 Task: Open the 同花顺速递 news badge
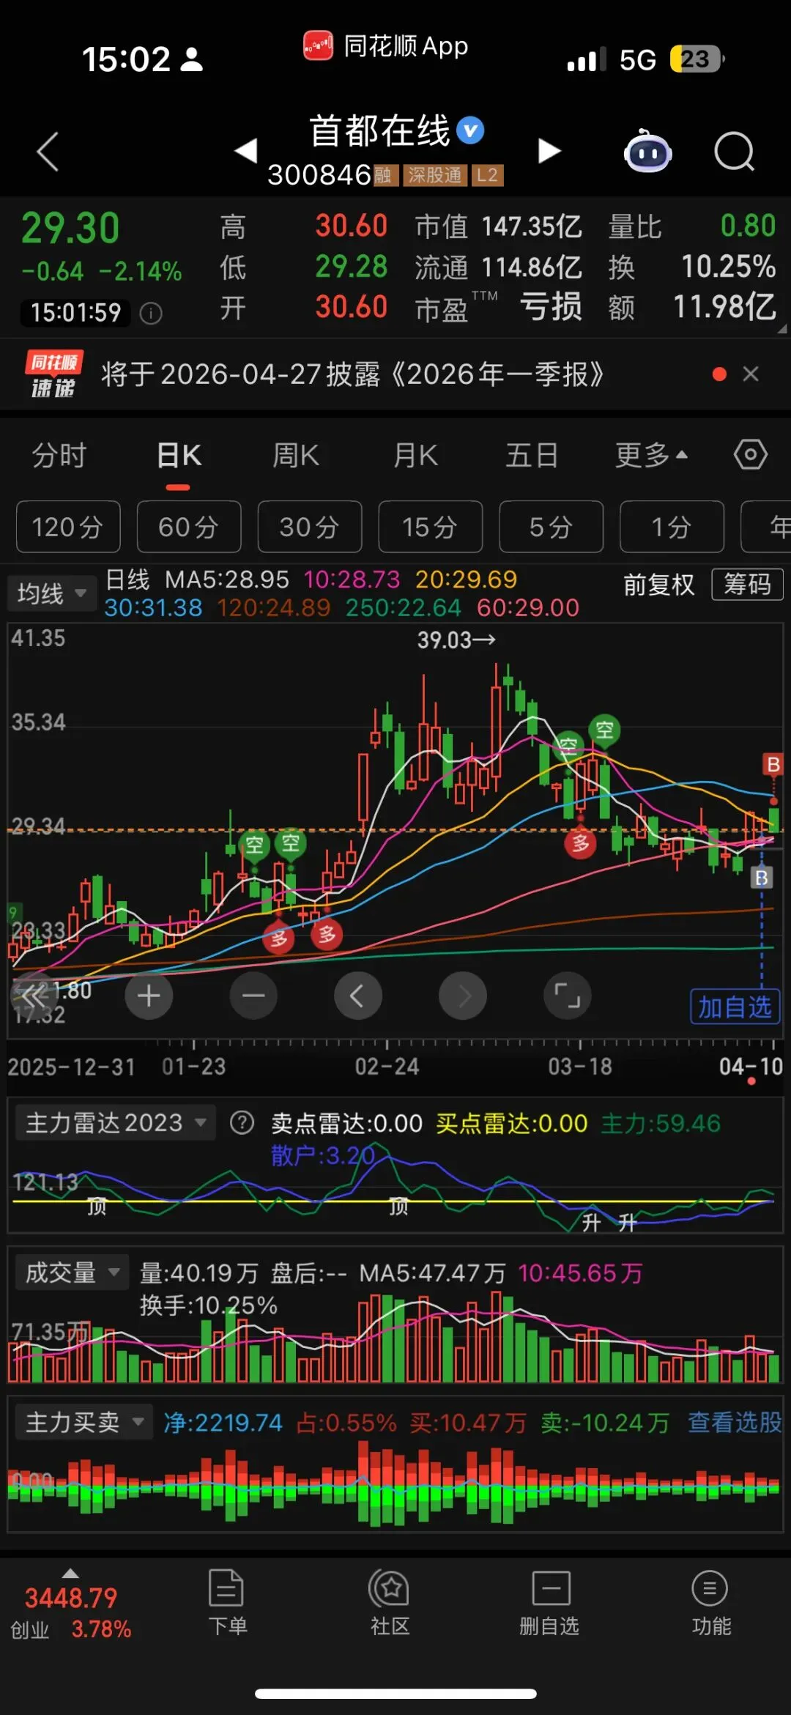(53, 374)
